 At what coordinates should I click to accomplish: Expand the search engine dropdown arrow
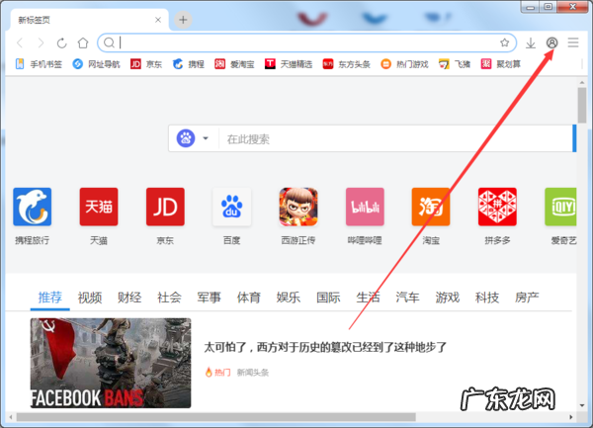tap(206, 138)
